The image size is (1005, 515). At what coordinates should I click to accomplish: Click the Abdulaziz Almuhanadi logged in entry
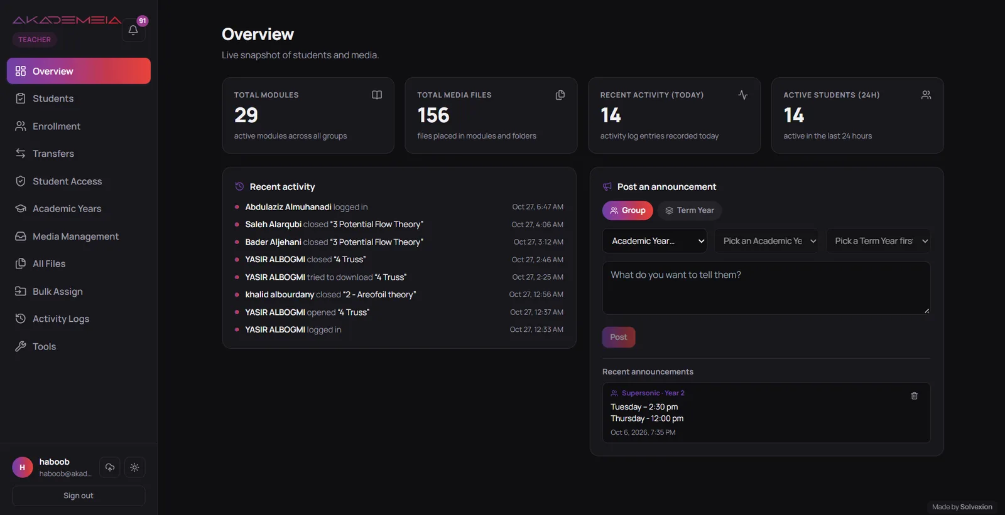399,207
